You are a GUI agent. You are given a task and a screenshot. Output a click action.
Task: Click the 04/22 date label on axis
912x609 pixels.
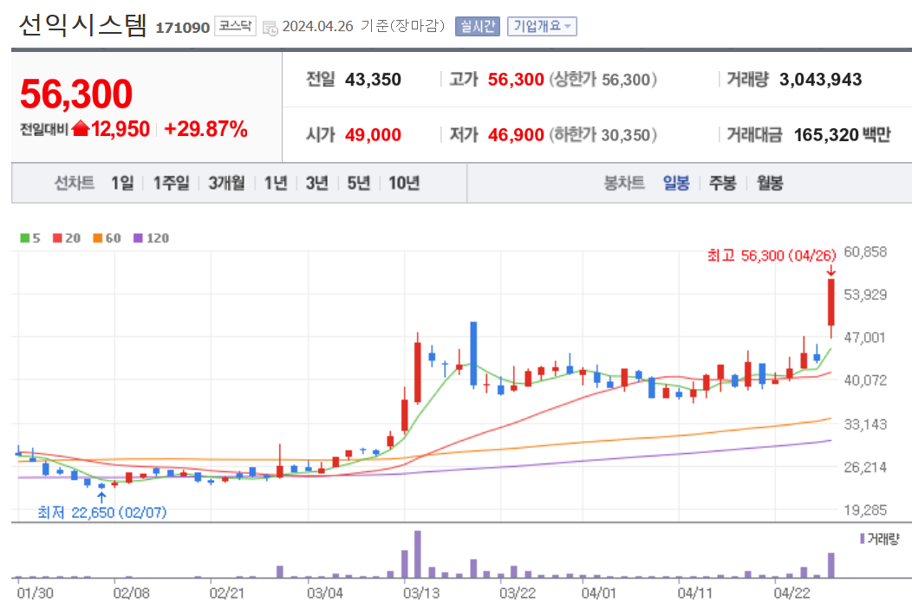tap(791, 593)
